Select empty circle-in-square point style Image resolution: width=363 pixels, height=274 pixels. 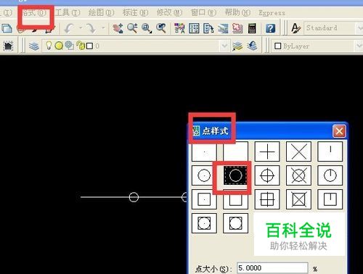[235, 223]
